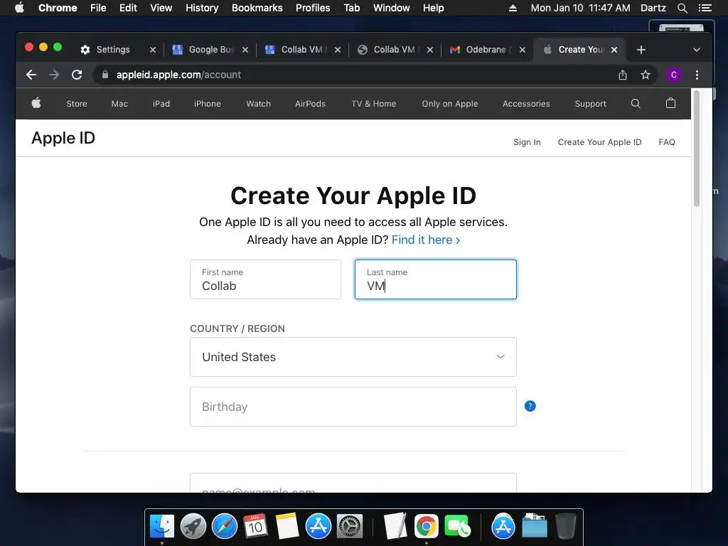Switch to the Google Business tab

click(210, 50)
